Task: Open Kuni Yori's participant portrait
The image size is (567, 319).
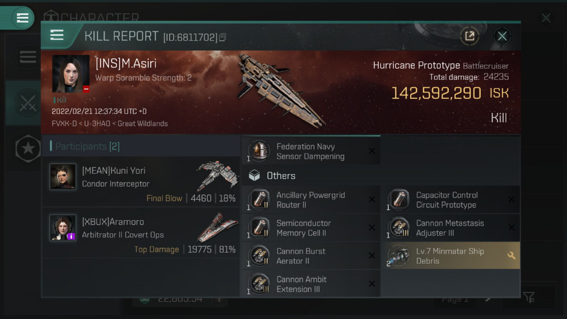Action: 63,177
